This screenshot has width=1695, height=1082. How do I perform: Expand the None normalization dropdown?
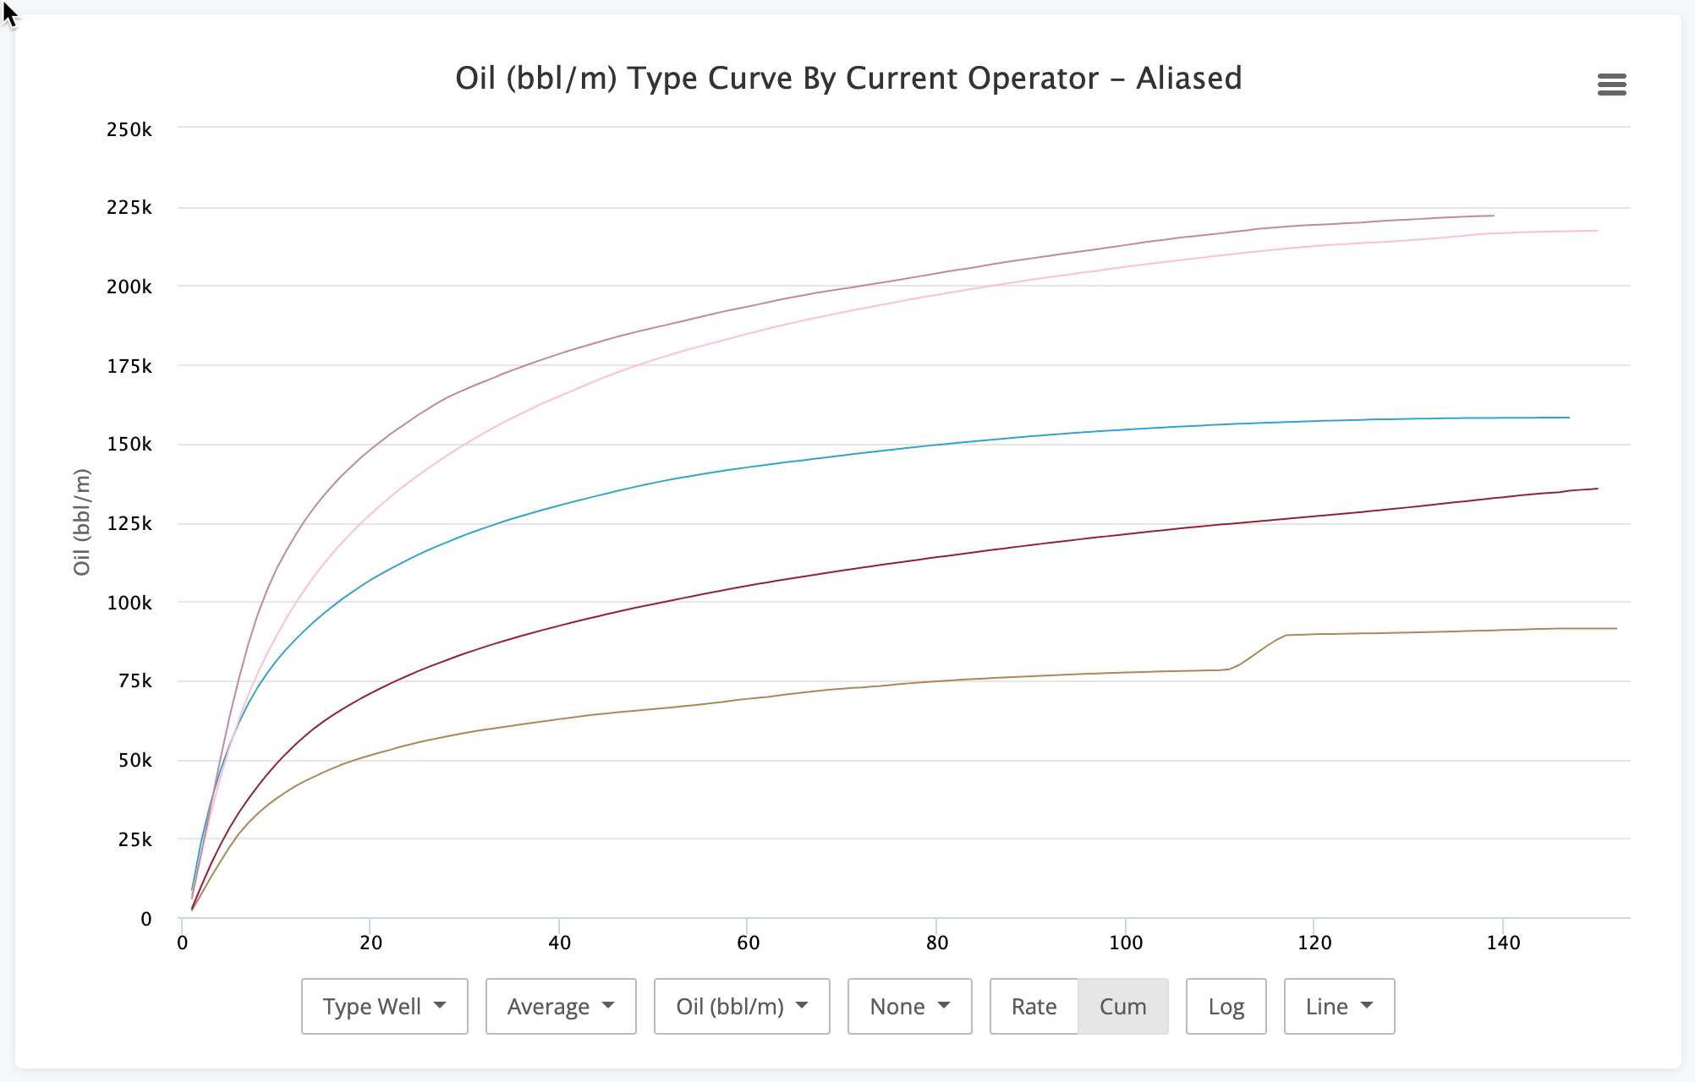coord(909,1006)
